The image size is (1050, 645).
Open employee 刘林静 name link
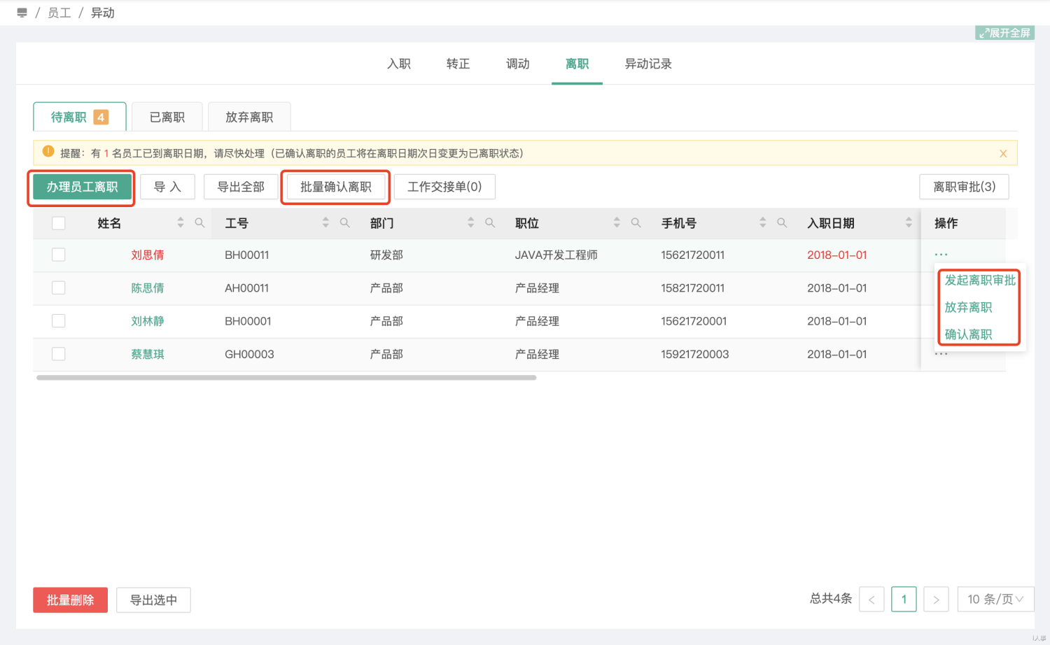pyautogui.click(x=148, y=321)
